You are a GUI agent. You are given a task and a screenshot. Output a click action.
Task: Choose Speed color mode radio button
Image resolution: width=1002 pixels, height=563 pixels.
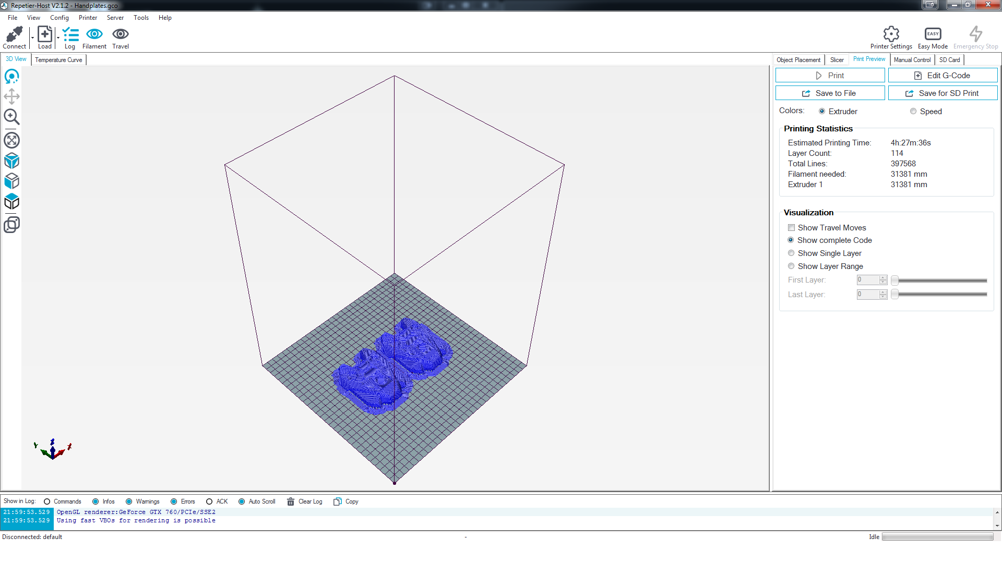[x=913, y=112]
